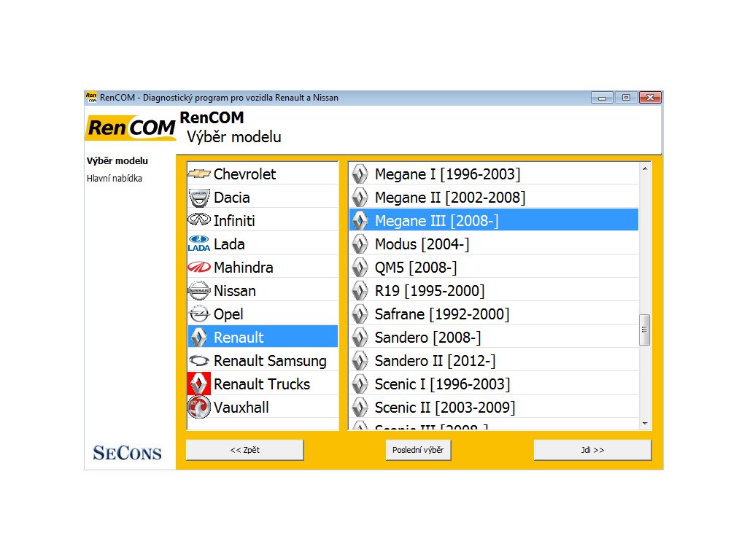This screenshot has height=560, width=747.
Task: Select the Lada brand text
Action: 229,244
